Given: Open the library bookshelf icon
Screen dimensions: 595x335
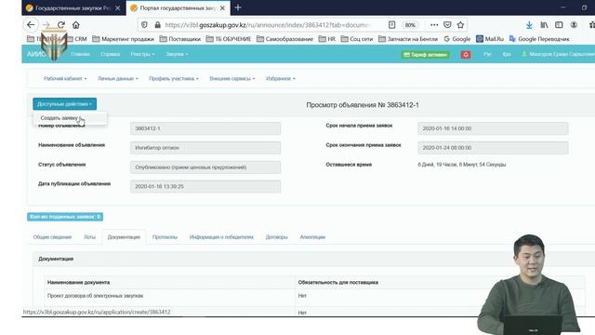Looking at the screenshot, I should pyautogui.click(x=544, y=25).
